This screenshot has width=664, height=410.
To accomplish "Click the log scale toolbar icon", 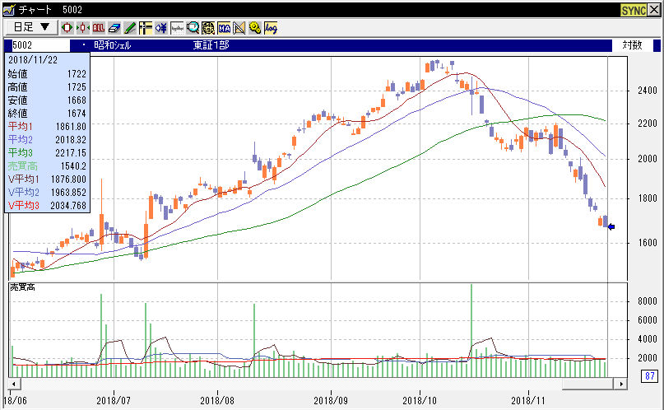I will tap(271, 27).
